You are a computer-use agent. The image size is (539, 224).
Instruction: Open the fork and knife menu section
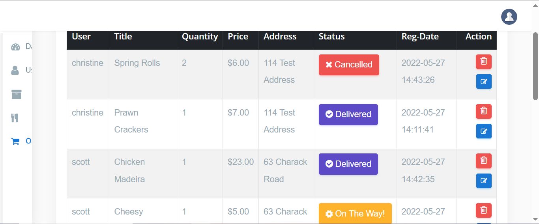click(15, 118)
